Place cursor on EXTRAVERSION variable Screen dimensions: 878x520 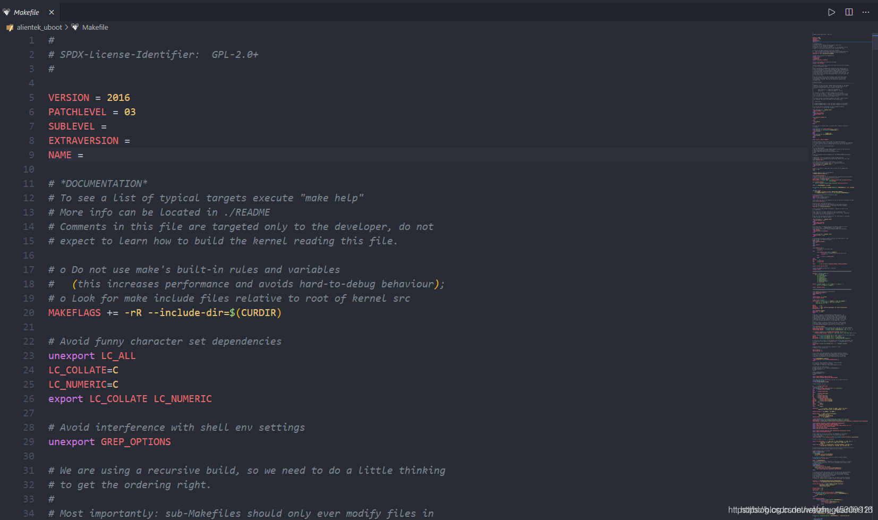pos(83,141)
